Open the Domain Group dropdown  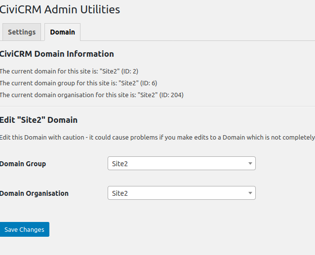[x=181, y=163]
